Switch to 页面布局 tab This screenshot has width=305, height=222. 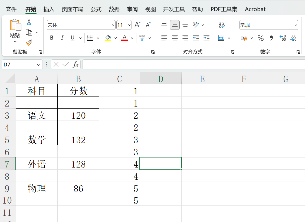[x=72, y=9]
